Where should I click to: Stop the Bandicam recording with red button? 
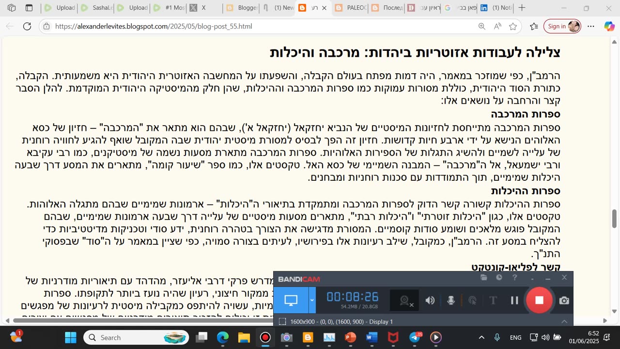click(539, 300)
